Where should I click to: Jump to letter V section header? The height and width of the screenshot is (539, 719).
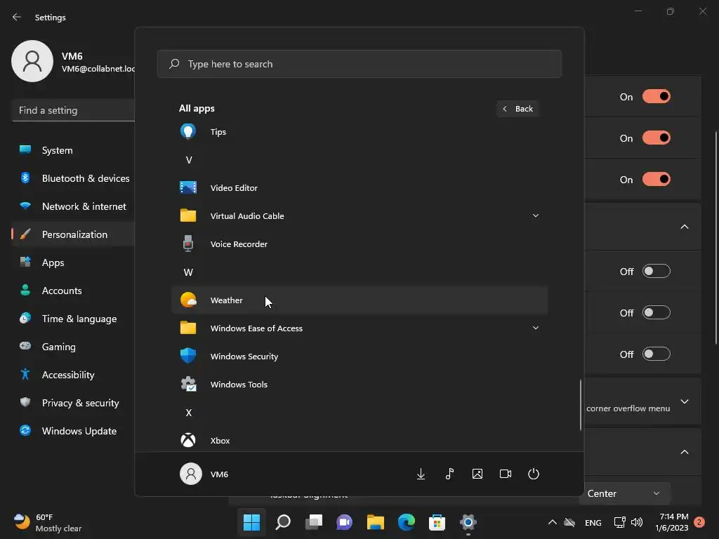click(188, 160)
